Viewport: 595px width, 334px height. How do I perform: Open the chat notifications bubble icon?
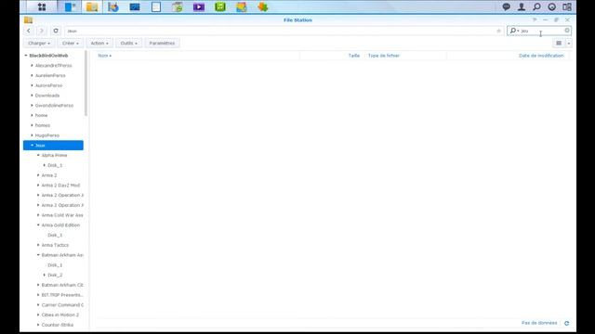(506, 6)
